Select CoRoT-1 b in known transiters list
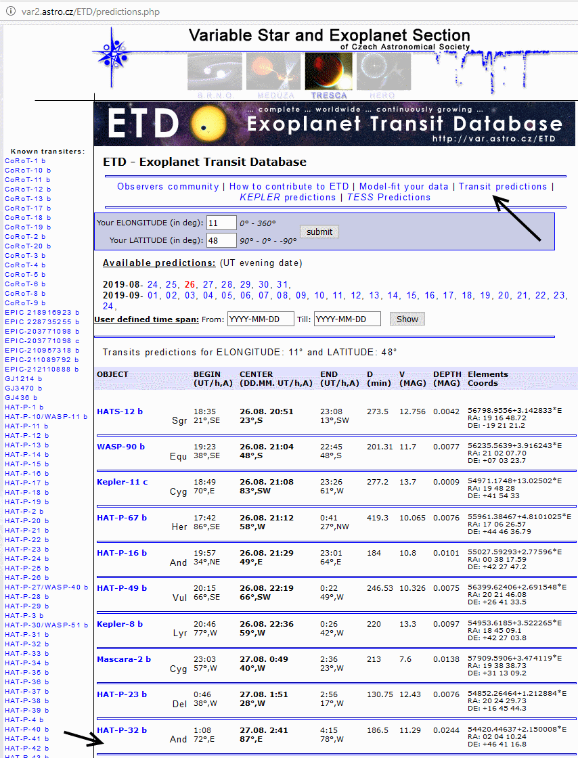 point(25,161)
